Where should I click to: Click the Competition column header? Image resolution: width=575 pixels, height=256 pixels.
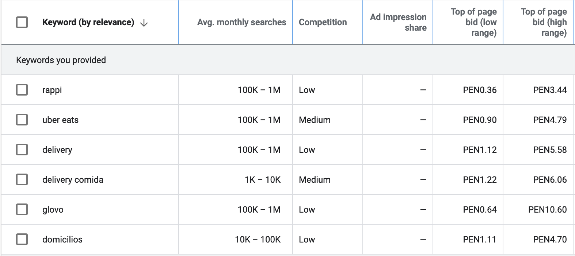[x=323, y=22]
